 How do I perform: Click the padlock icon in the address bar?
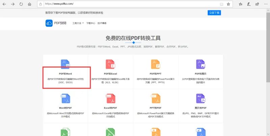point(40,4)
